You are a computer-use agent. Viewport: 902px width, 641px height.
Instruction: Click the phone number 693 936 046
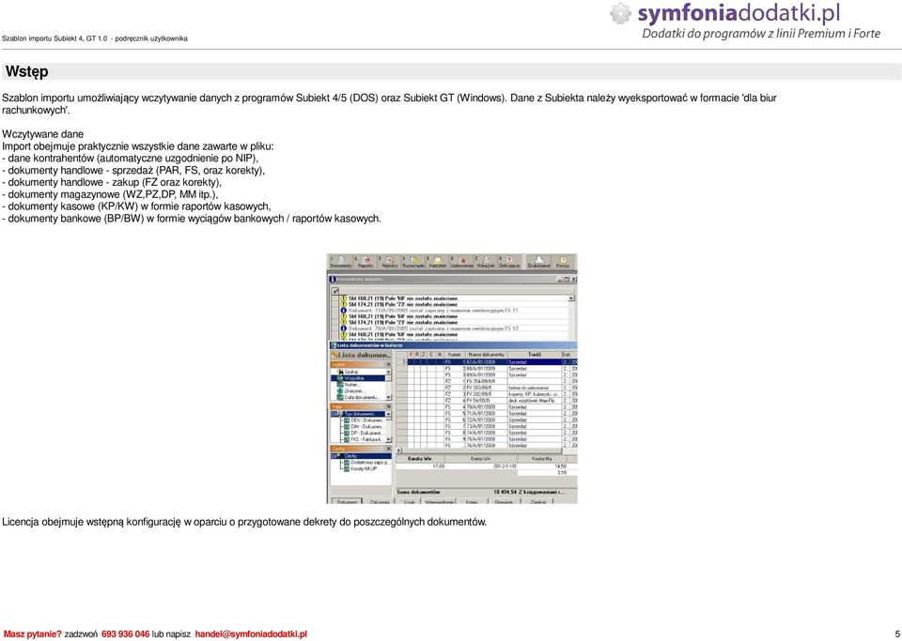click(125, 634)
